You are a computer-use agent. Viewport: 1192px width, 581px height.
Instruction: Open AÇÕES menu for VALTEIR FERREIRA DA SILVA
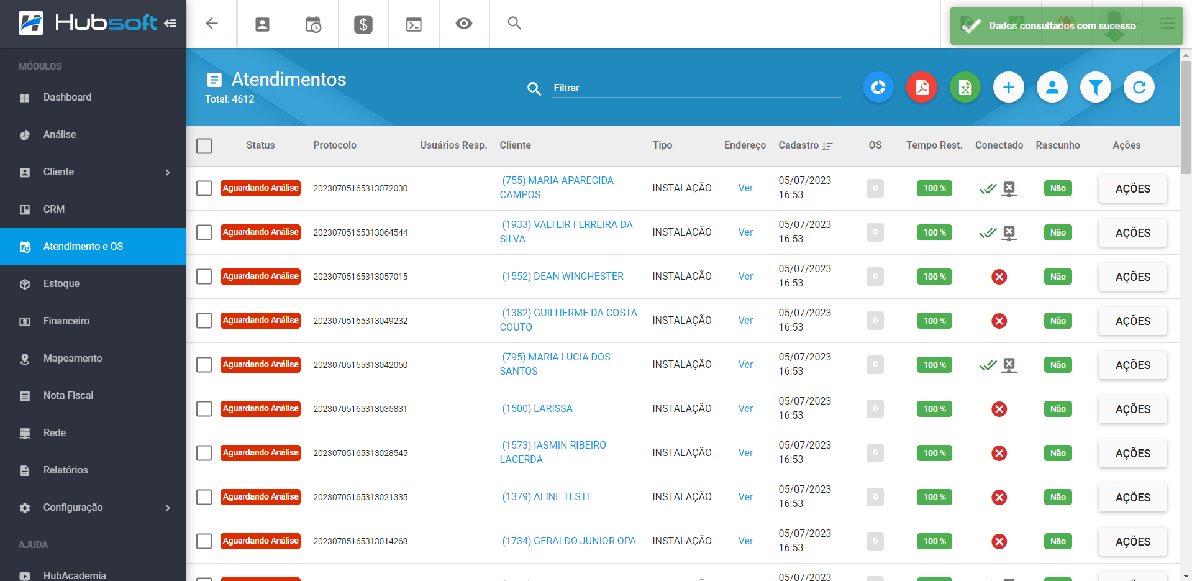1132,232
